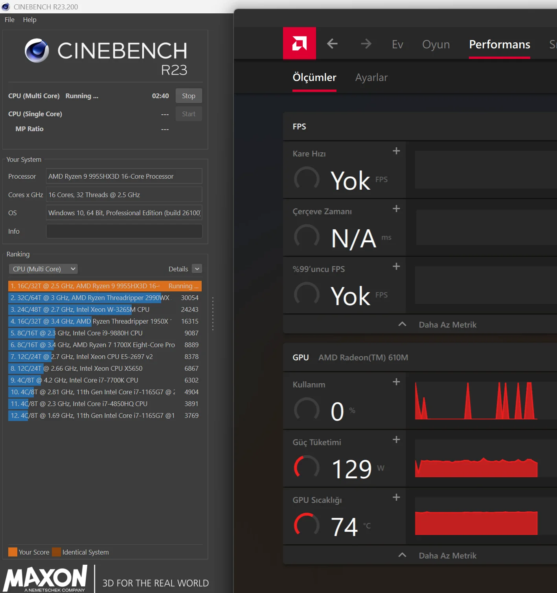Click the GPU Kullanım gauge dial
Screen dimensions: 557x593
pos(307,410)
